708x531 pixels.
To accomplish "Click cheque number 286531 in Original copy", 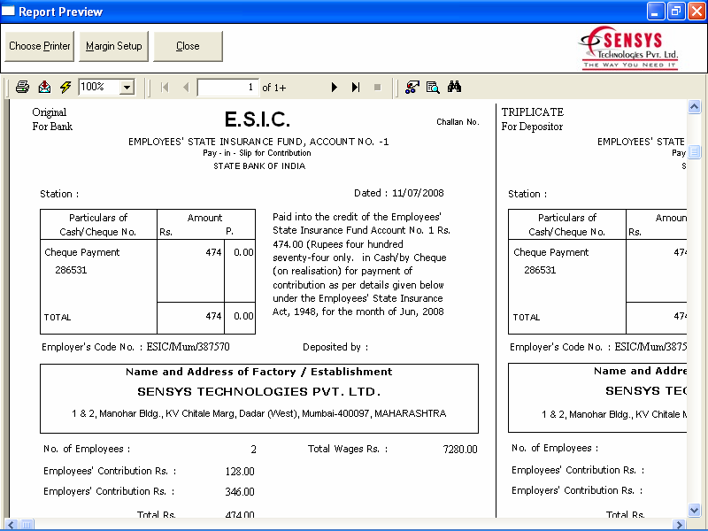I will [71, 270].
